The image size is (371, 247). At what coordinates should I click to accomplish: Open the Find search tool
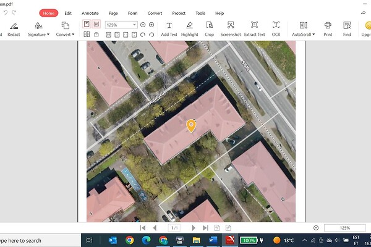coord(347,28)
